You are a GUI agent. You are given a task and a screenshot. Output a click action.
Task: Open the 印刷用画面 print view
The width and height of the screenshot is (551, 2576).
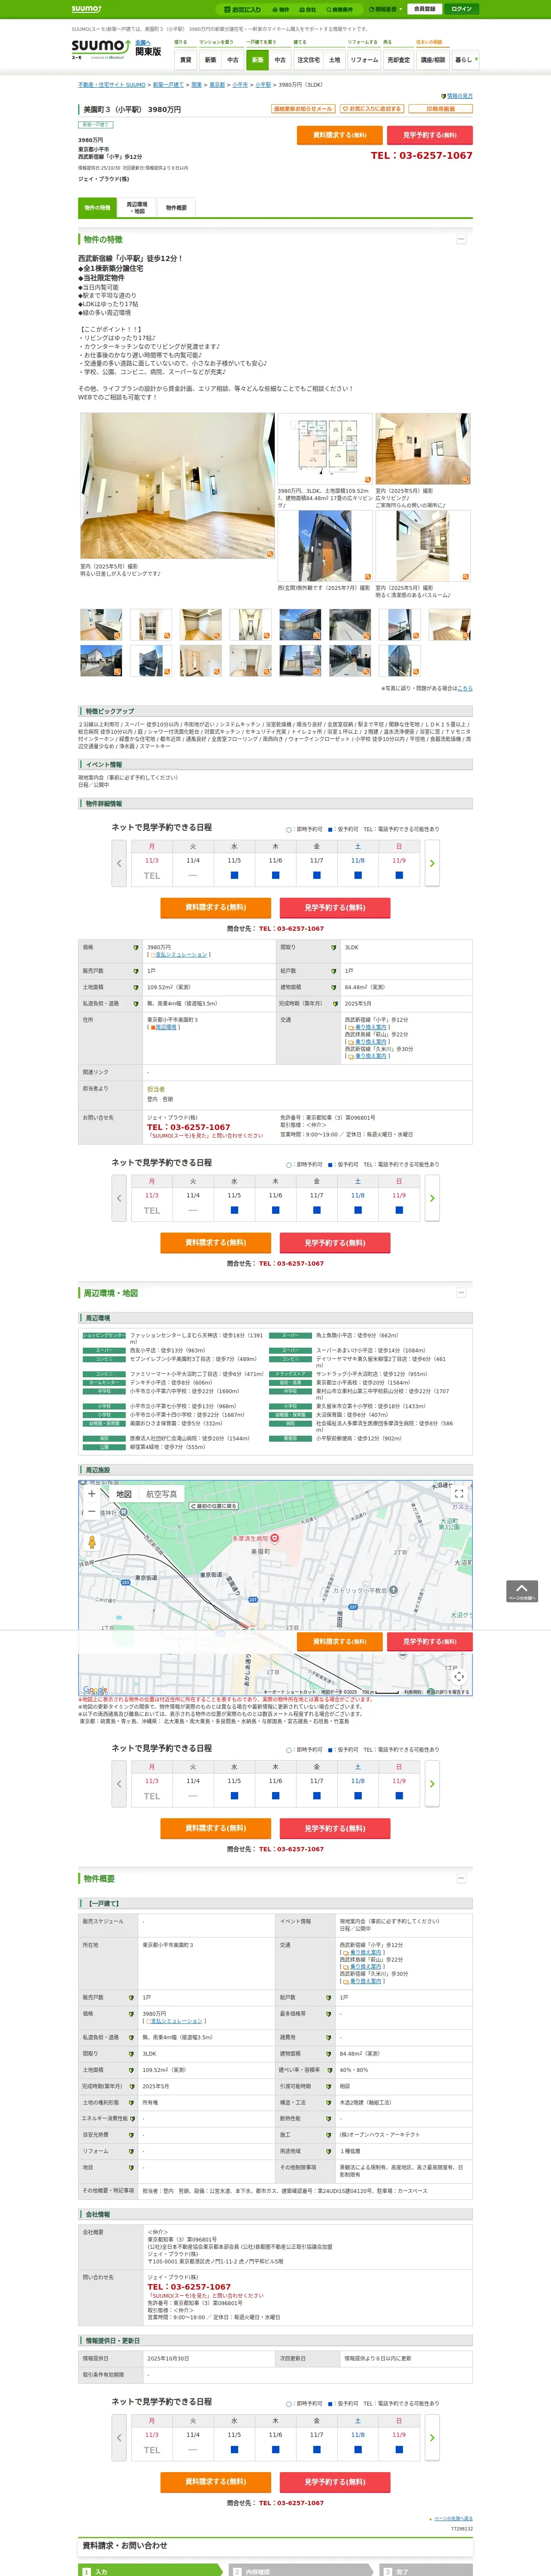pyautogui.click(x=440, y=109)
